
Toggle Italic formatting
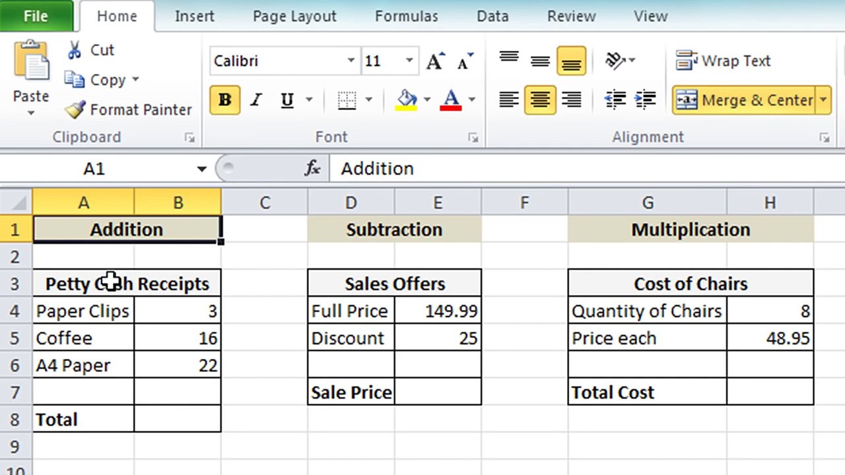[255, 100]
